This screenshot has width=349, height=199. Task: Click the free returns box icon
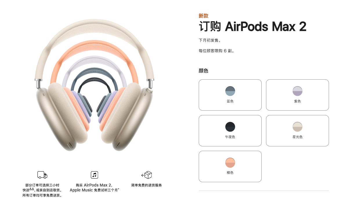point(147,175)
